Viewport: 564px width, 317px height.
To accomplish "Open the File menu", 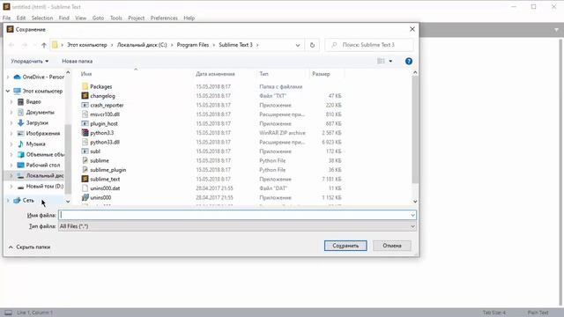I will pos(6,18).
